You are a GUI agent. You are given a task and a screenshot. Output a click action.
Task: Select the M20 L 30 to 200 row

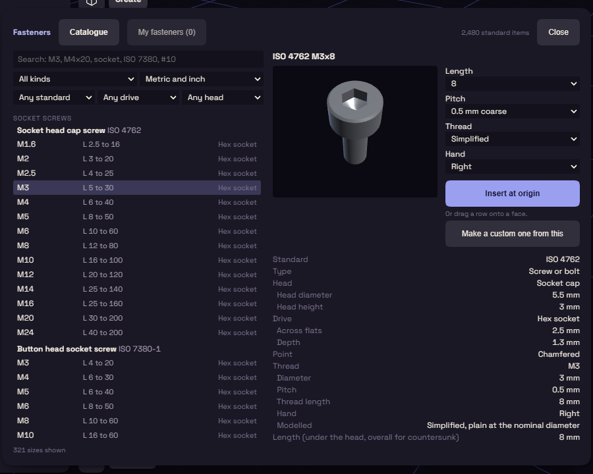pyautogui.click(x=137, y=318)
